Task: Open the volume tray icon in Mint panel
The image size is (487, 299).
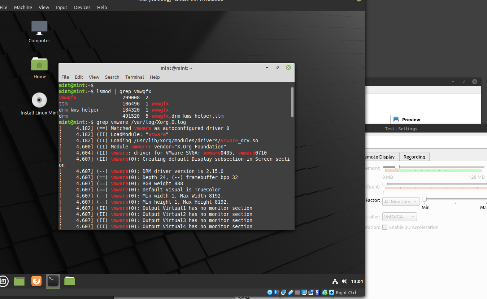Action: point(344,281)
